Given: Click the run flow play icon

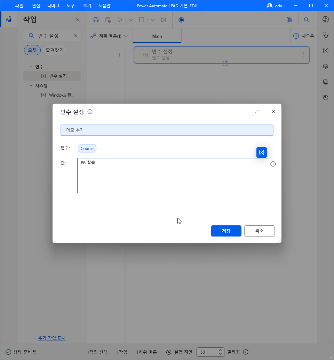Looking at the screenshot, I should tap(120, 20).
